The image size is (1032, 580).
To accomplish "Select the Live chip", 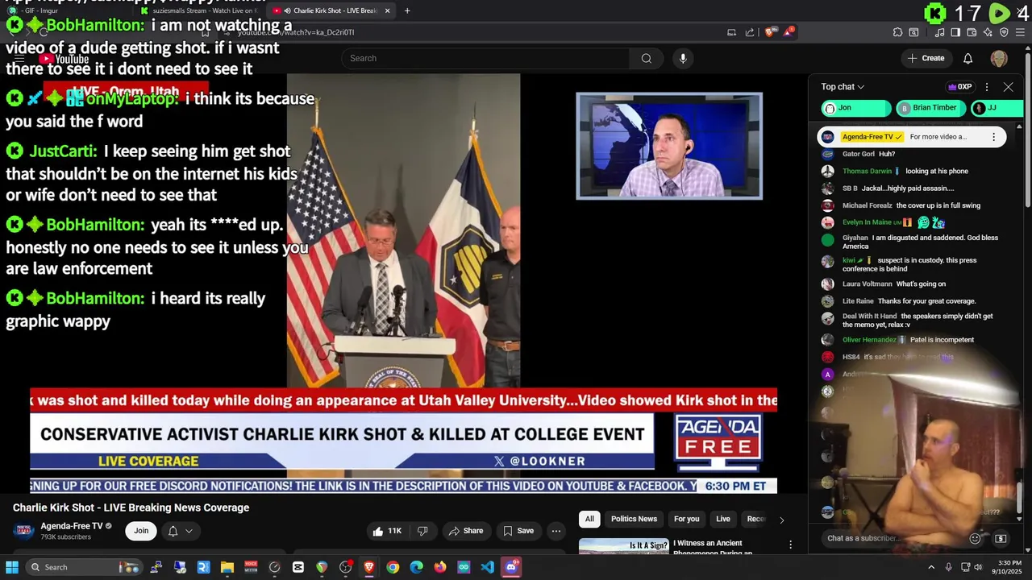I will coord(723,520).
